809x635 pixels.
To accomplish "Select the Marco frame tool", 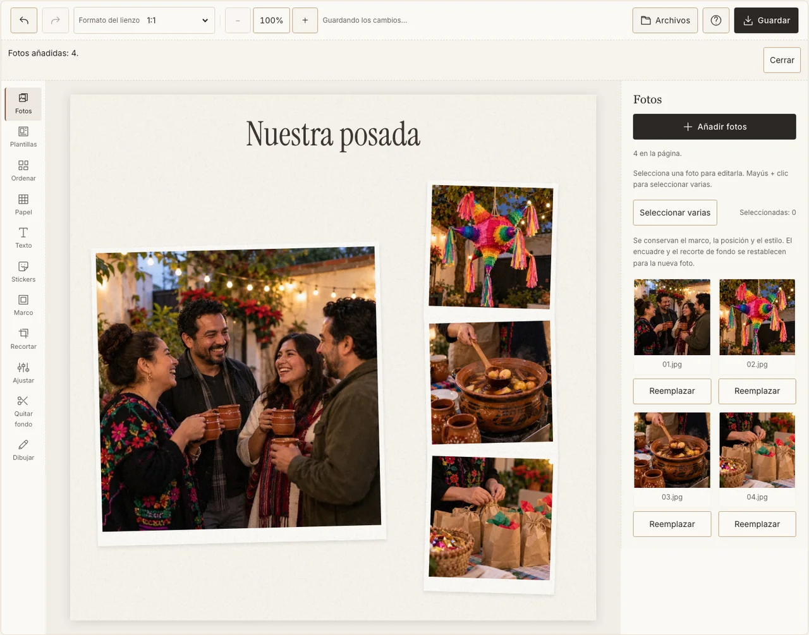I will click(x=23, y=306).
